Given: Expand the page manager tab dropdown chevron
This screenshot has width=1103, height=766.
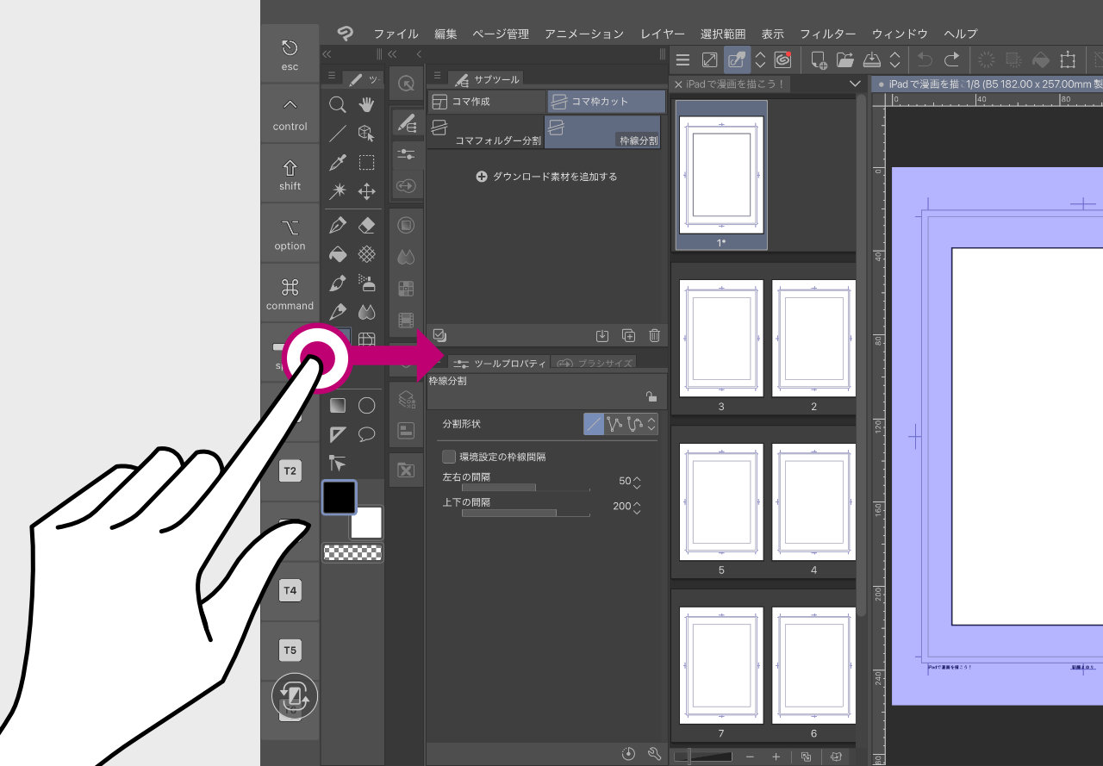Looking at the screenshot, I should click(x=855, y=84).
